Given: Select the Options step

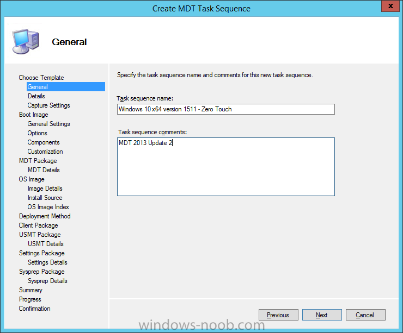Looking at the screenshot, I should click(37, 133).
